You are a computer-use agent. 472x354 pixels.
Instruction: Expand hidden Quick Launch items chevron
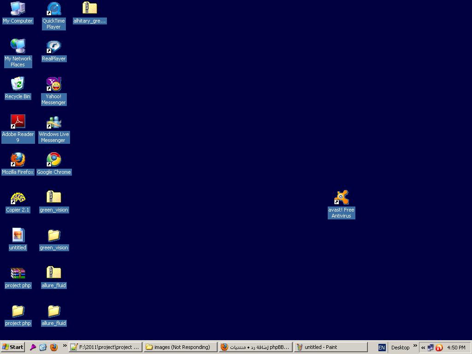click(65, 346)
